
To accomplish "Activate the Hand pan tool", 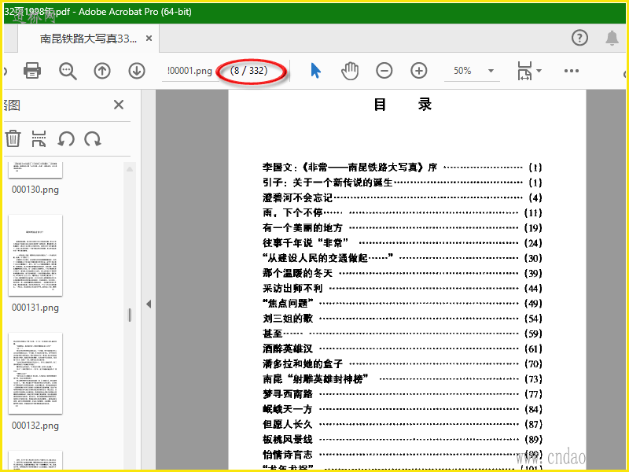I will pyautogui.click(x=350, y=71).
